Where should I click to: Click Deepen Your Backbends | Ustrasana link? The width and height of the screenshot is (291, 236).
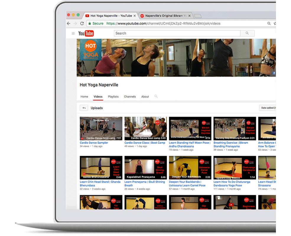point(187,183)
